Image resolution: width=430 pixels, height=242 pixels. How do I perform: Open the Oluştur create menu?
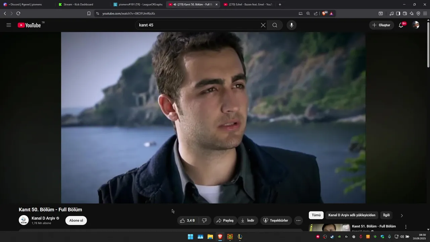[x=382, y=25]
